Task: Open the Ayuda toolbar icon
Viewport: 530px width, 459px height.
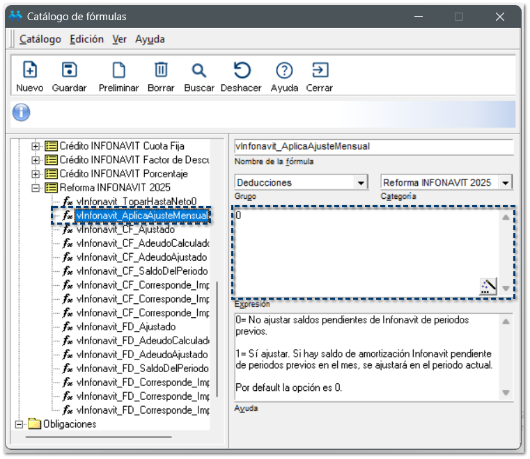Action: (x=284, y=70)
